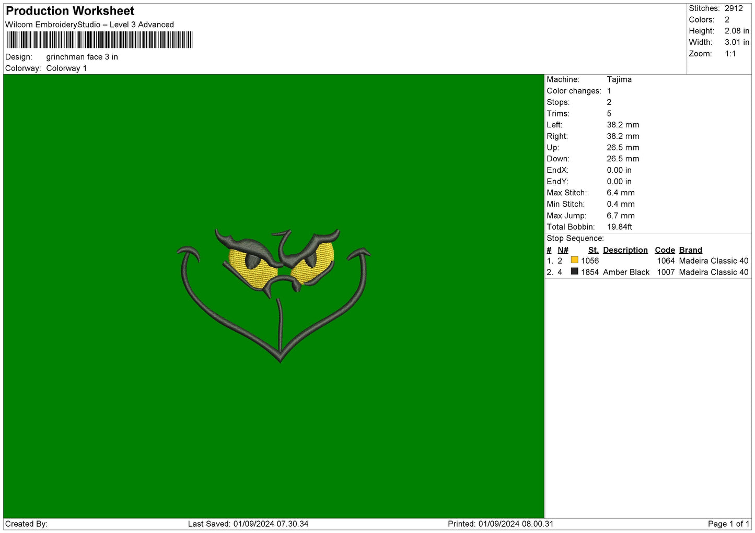Click the 'St.' column header

coord(593,250)
